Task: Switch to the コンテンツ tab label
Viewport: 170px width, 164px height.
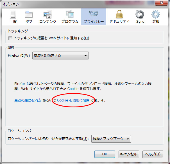Action: [x=48, y=21]
